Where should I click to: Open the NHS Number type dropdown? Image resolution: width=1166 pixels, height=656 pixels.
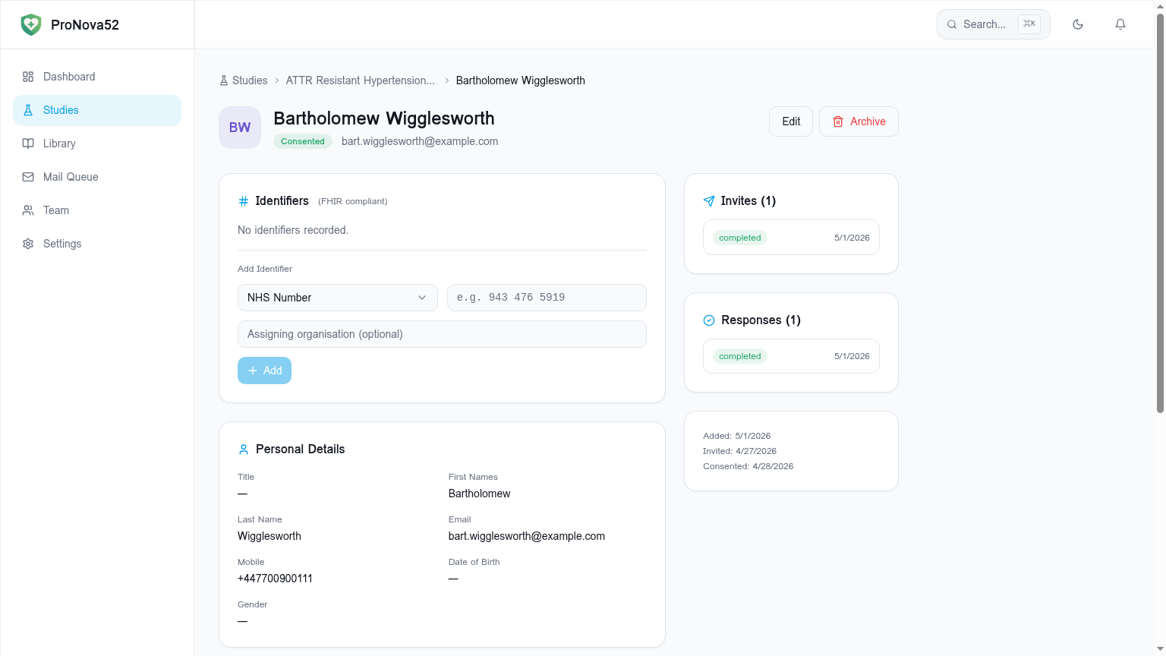pyautogui.click(x=338, y=298)
